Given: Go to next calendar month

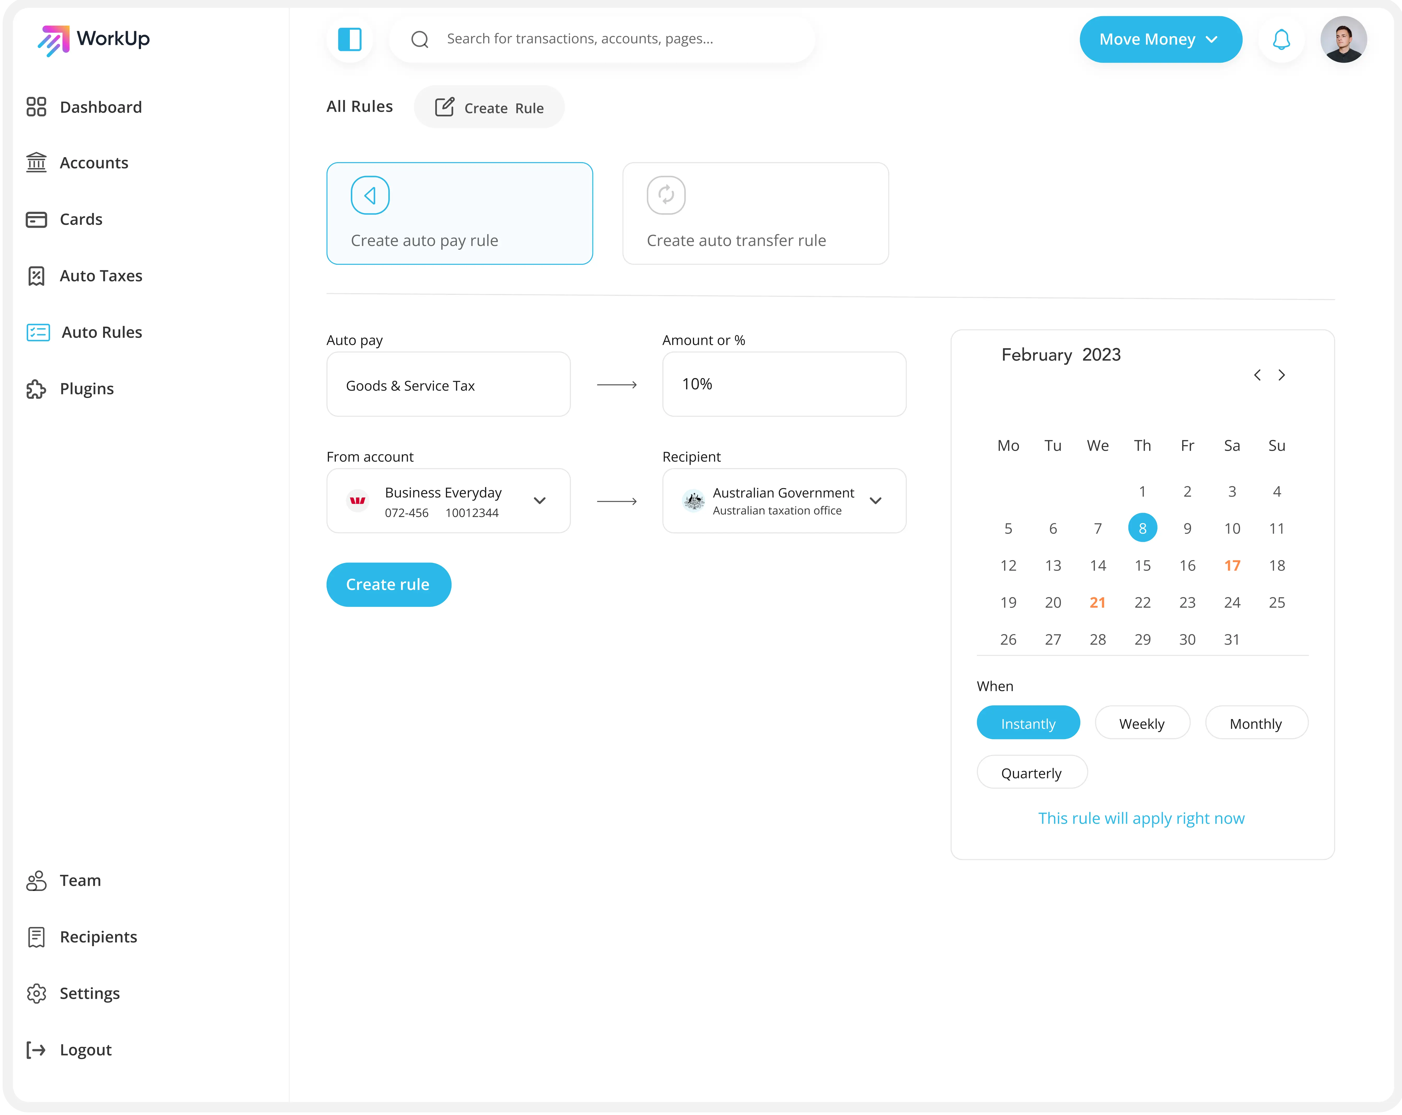Looking at the screenshot, I should click(1281, 375).
